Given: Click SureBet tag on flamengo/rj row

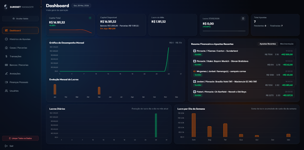Looking at the screenshot, I should [x=198, y=75].
